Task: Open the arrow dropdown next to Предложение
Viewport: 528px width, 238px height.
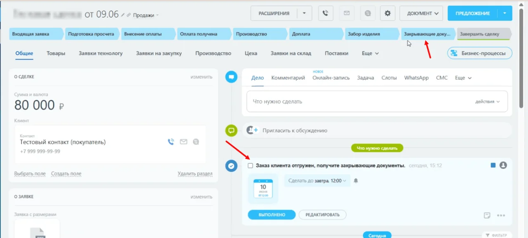Action: pyautogui.click(x=504, y=13)
